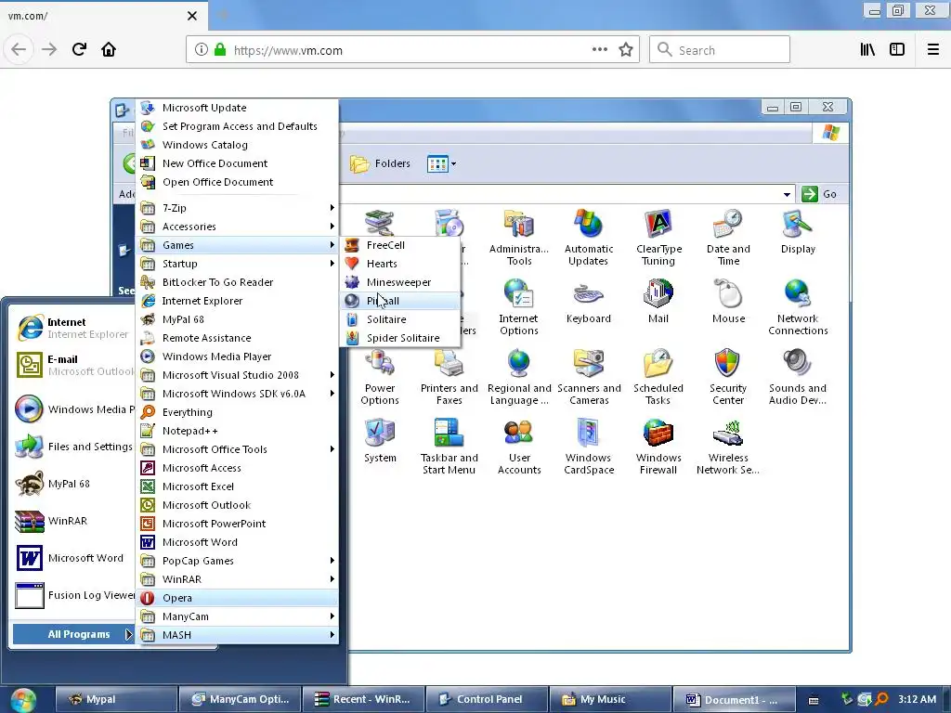Open Notepad++ from All Programs

tap(237, 431)
